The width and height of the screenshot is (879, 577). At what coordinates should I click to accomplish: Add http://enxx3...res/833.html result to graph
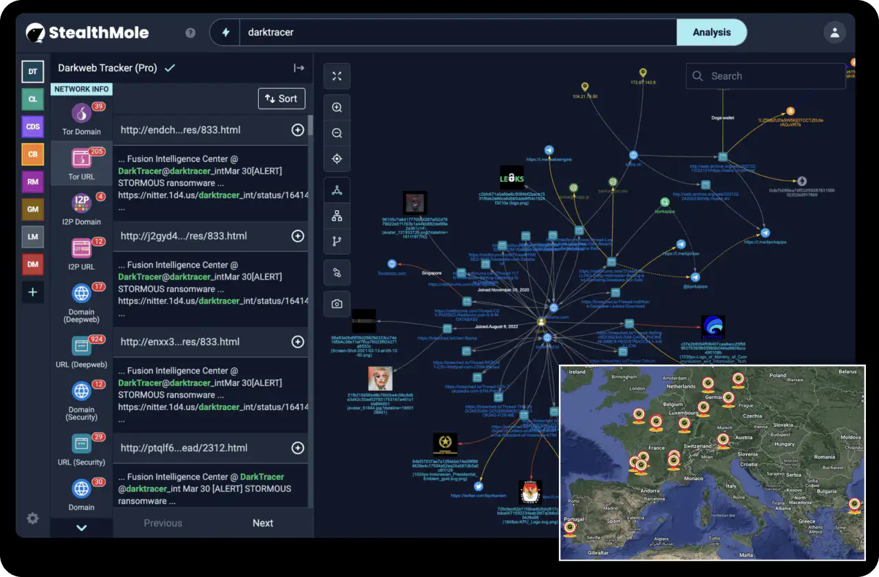pyautogui.click(x=298, y=341)
